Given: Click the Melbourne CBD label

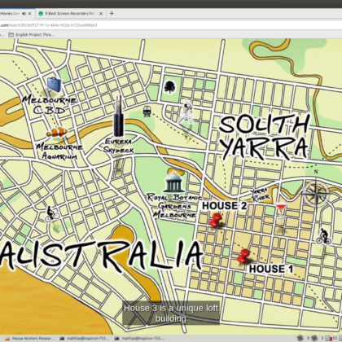Looking at the screenshot, I should pyautogui.click(x=49, y=105).
